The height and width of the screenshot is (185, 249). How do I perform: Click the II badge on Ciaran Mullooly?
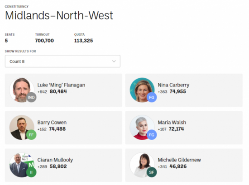pos(31,172)
